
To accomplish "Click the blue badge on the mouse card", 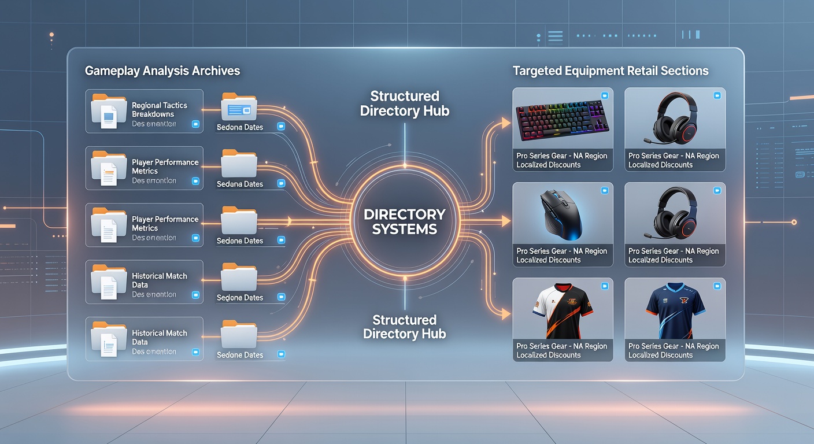I will point(605,190).
